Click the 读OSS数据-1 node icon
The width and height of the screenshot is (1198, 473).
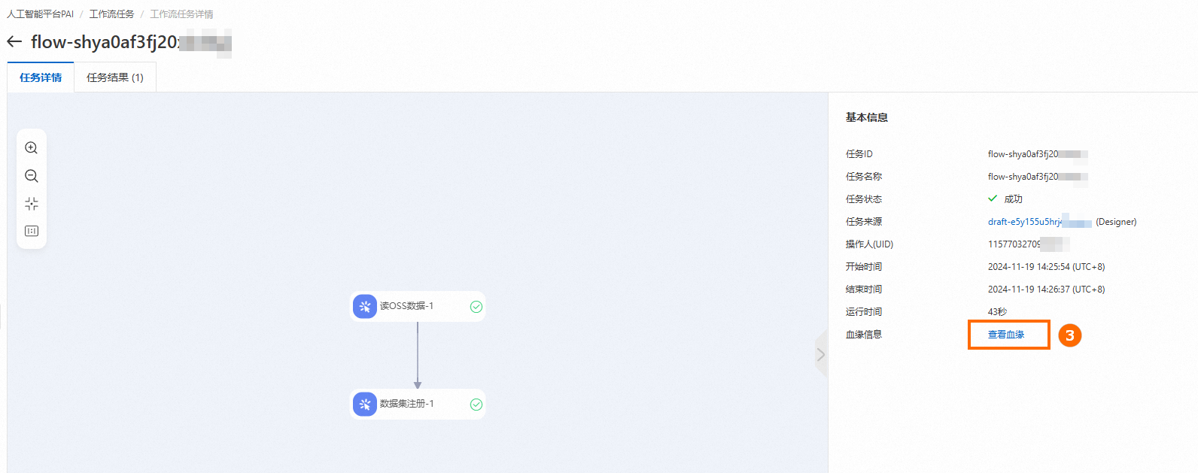(365, 306)
